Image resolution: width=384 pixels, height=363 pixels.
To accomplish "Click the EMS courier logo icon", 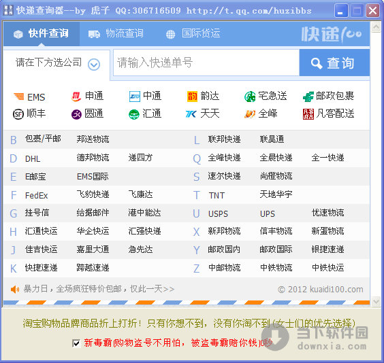I will point(19,97).
